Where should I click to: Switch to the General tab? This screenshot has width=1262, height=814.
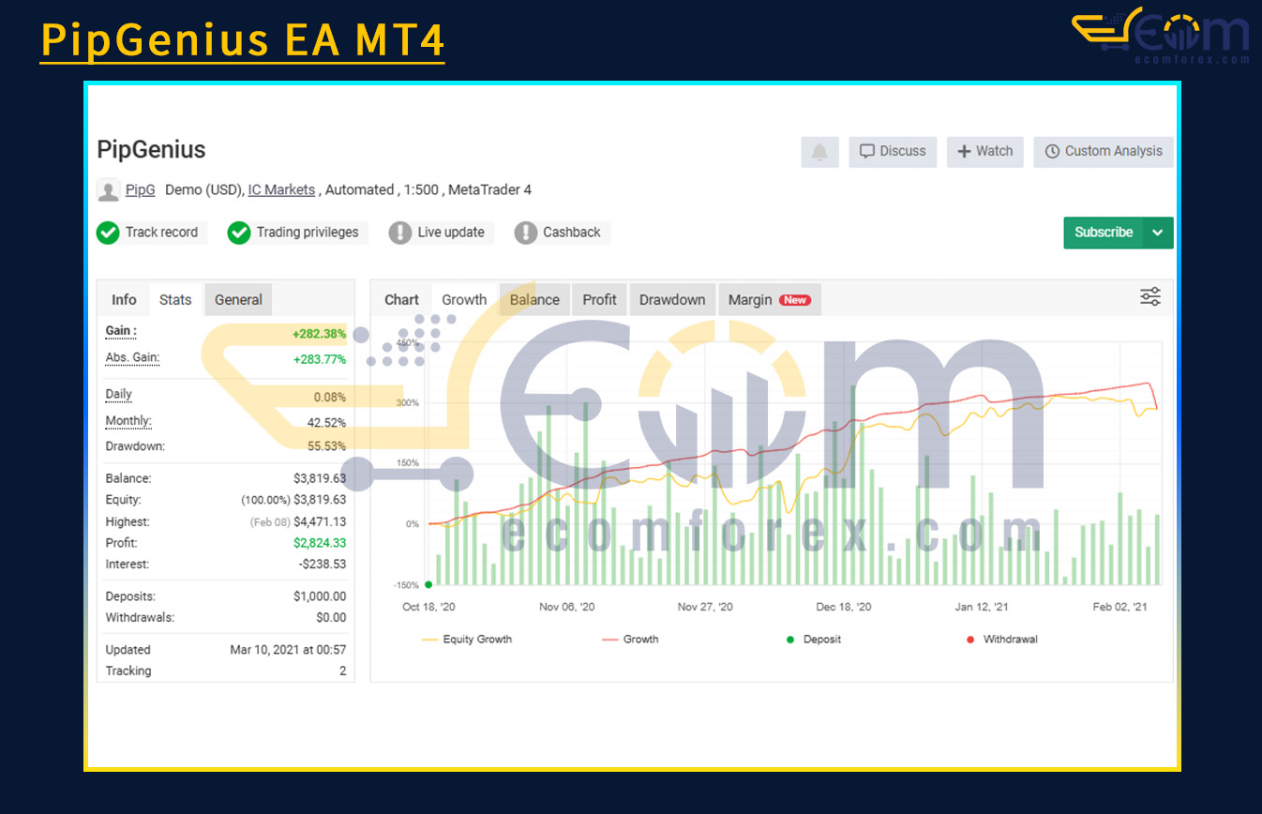(x=238, y=300)
